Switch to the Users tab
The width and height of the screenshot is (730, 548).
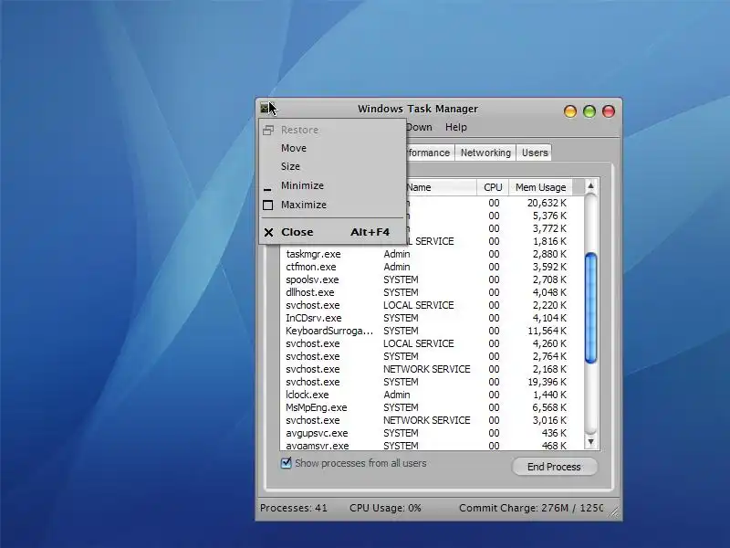[535, 153]
